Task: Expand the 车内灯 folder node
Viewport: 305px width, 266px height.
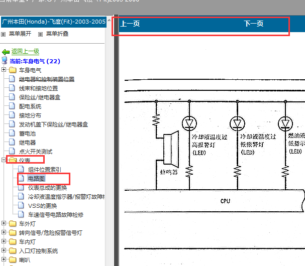Action: 4,241
